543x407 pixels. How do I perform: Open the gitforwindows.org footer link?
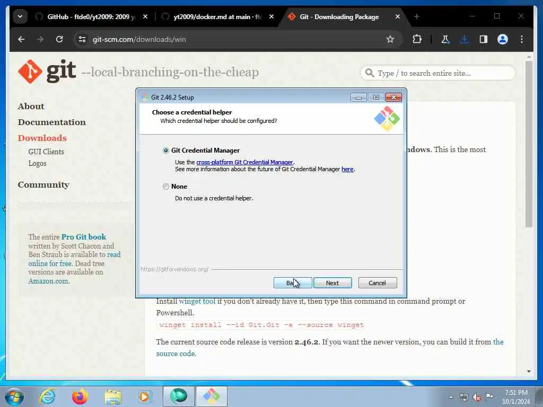(x=174, y=269)
